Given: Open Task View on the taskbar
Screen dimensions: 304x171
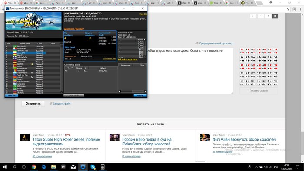Looking at the screenshot, I should click(x=23, y=167).
